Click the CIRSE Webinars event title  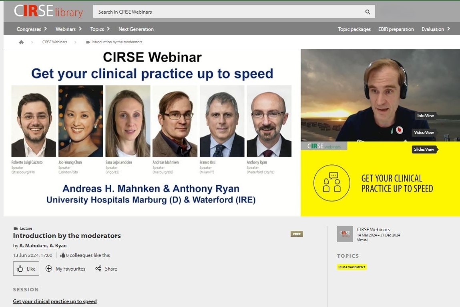pyautogui.click(x=373, y=229)
